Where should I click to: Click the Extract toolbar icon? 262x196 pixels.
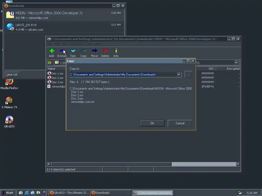tap(62, 51)
